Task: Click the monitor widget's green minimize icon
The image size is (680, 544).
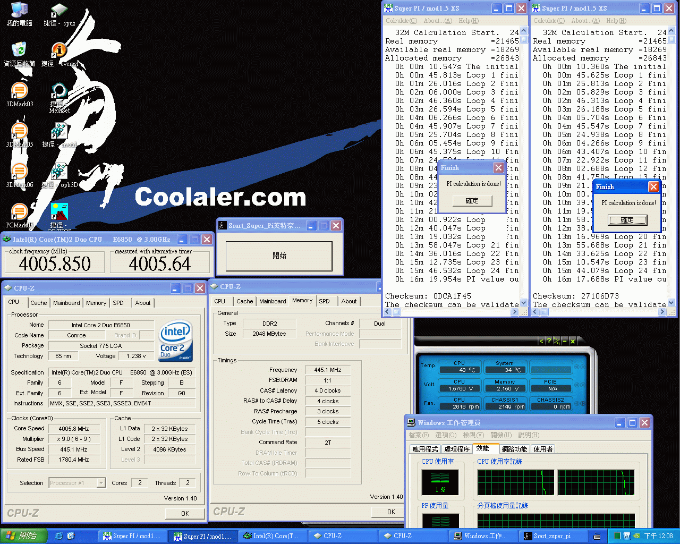Action: (x=565, y=341)
